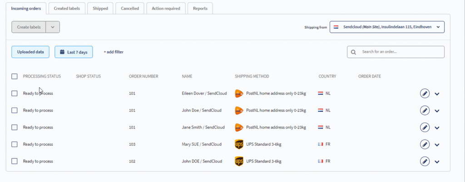Click the search magnifier icon
465x182 pixels.
tap(353, 52)
